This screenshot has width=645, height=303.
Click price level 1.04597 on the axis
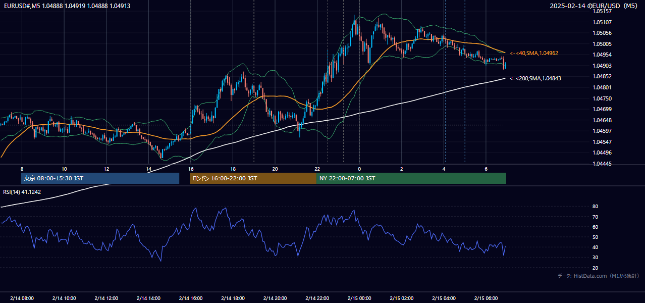pyautogui.click(x=602, y=131)
